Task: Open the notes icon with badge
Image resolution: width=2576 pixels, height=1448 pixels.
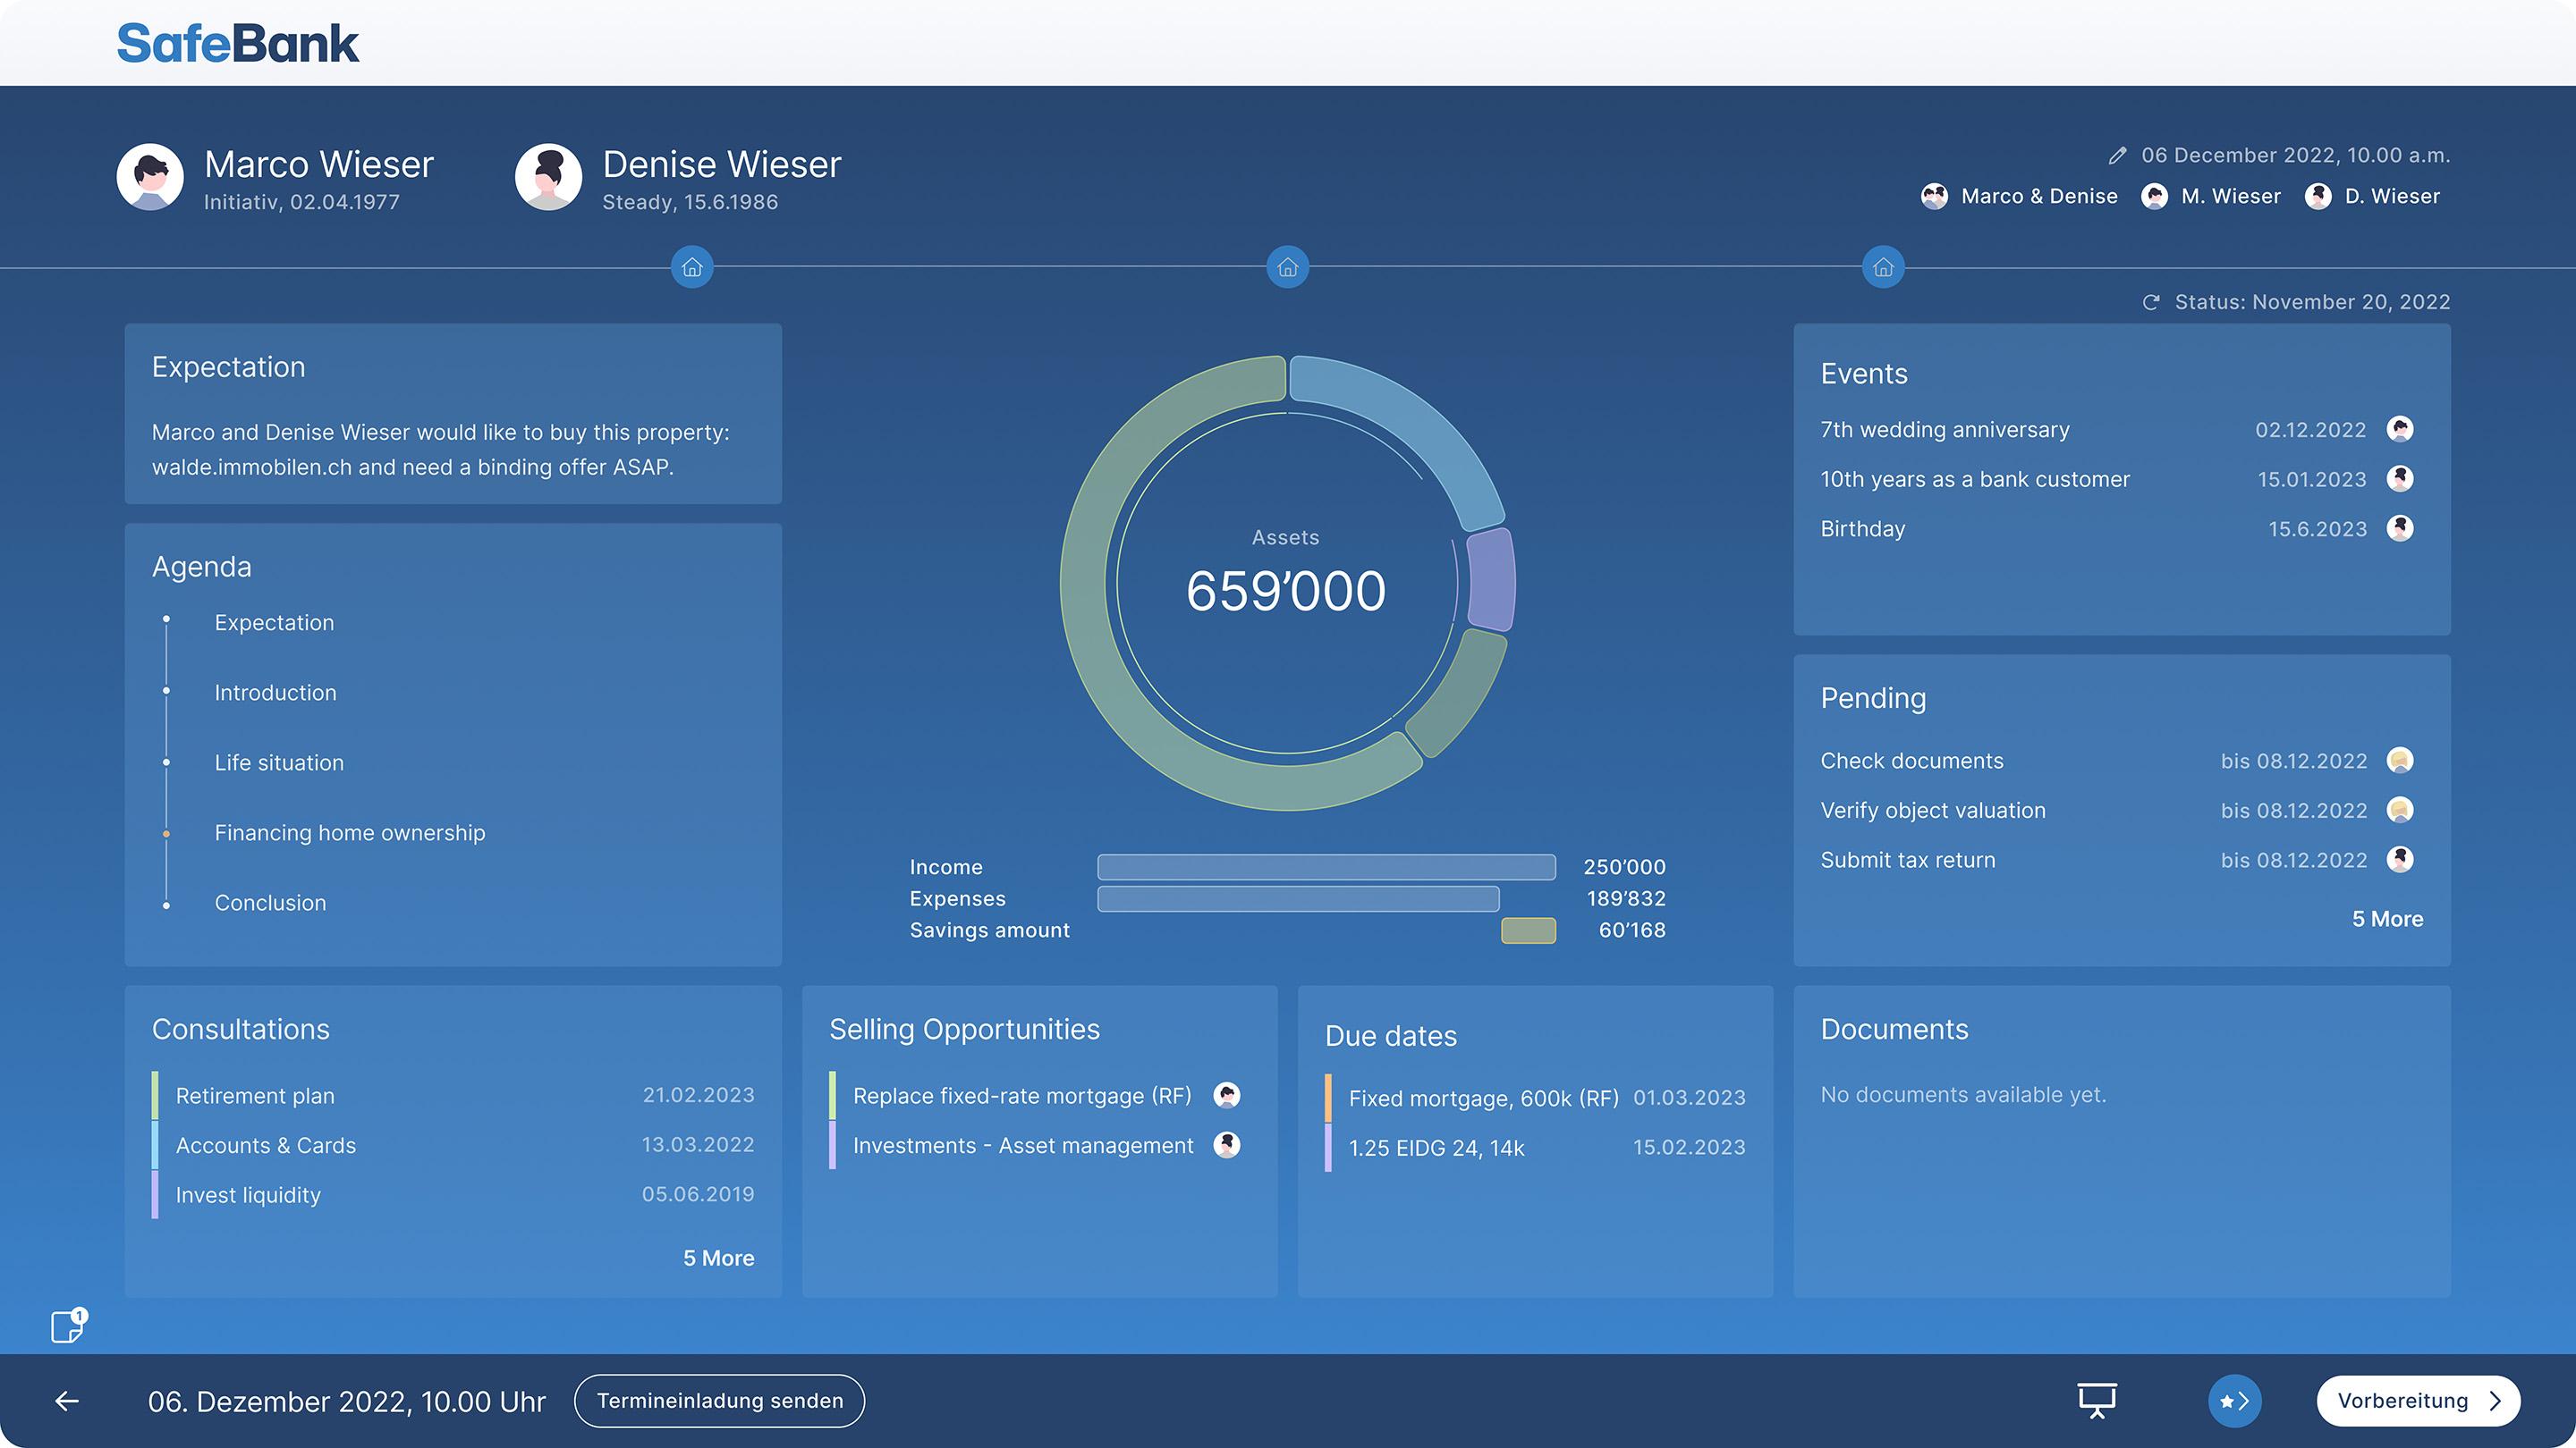Action: click(69, 1325)
